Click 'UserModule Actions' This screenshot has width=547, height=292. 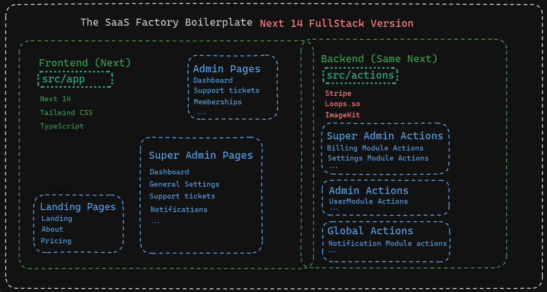click(369, 201)
